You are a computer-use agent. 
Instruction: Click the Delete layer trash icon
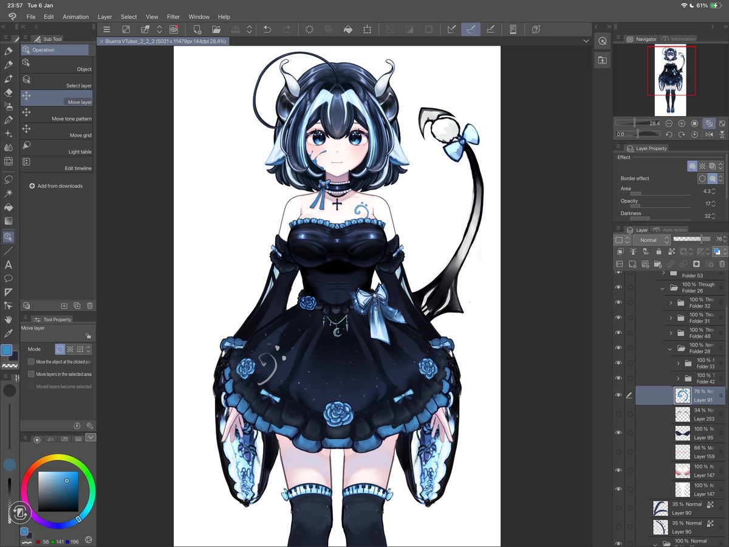720,264
